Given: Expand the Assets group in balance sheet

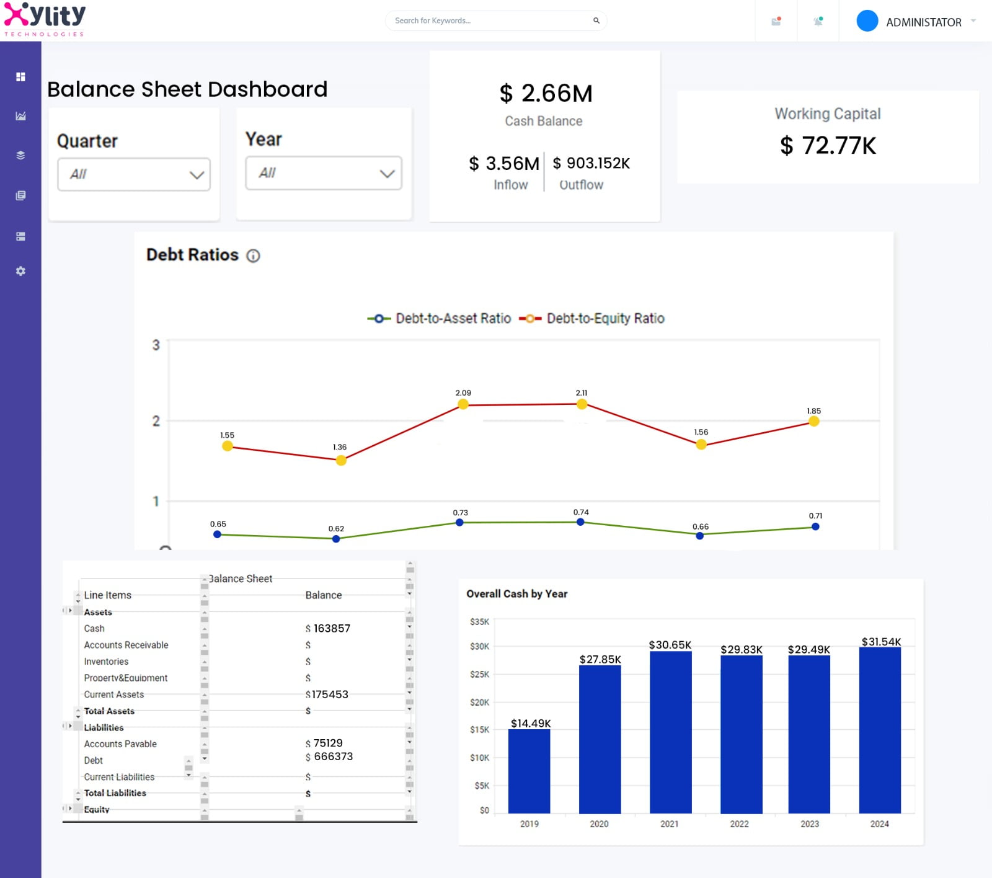Looking at the screenshot, I should pyautogui.click(x=70, y=611).
